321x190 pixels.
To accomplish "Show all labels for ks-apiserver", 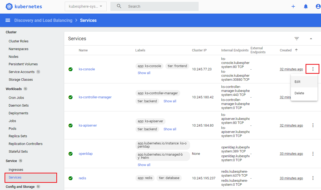I will tap(170, 129).
